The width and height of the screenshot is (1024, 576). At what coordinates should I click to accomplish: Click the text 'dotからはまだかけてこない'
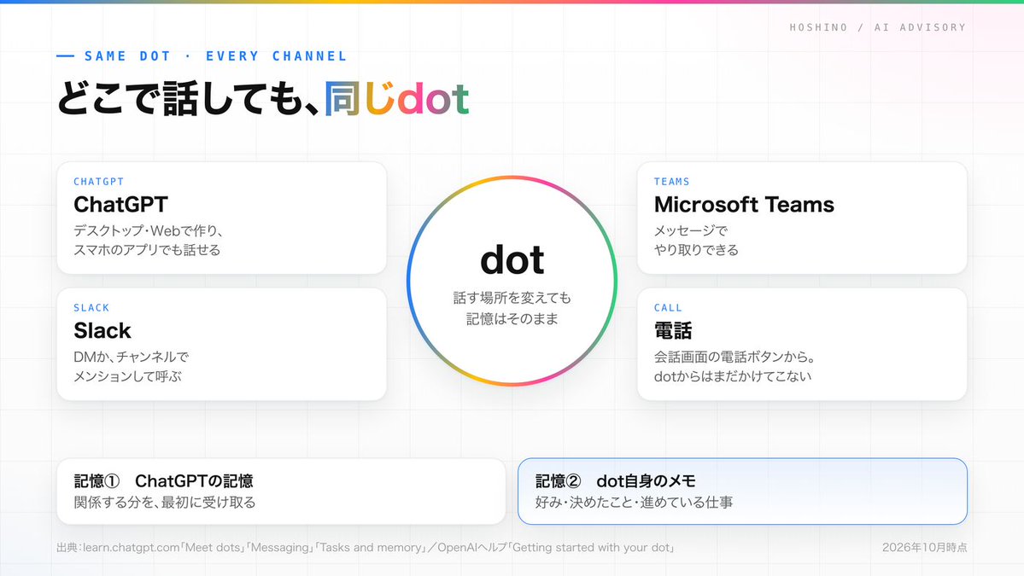point(733,376)
